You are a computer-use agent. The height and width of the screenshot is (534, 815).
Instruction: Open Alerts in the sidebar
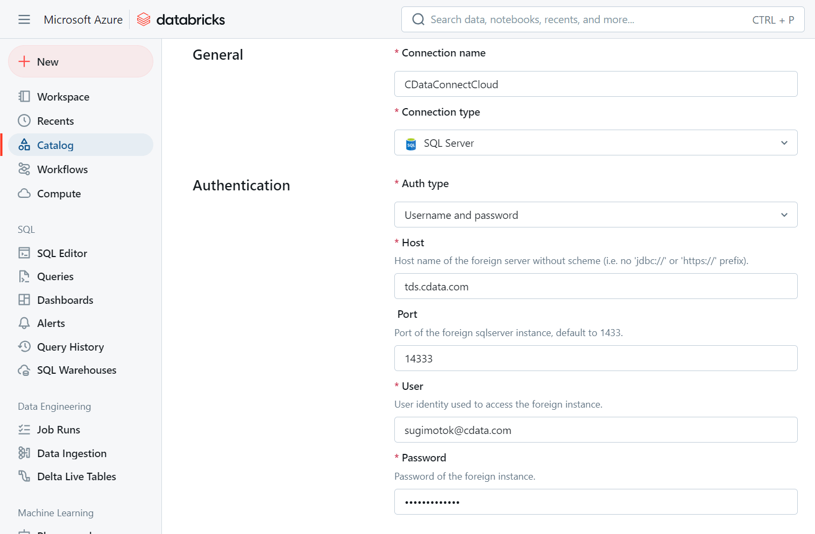pyautogui.click(x=81, y=323)
